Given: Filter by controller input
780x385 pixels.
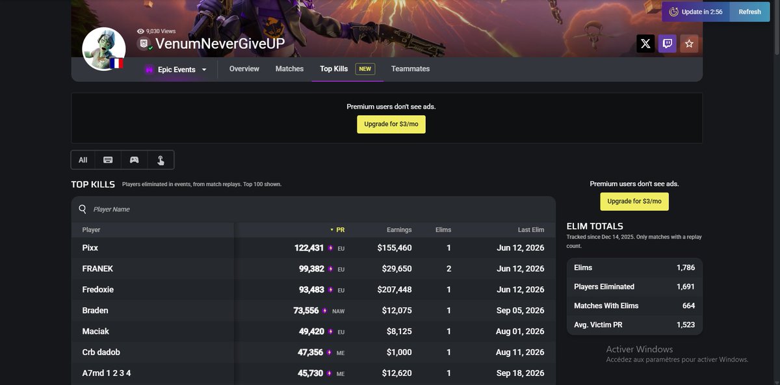Looking at the screenshot, I should coord(134,160).
